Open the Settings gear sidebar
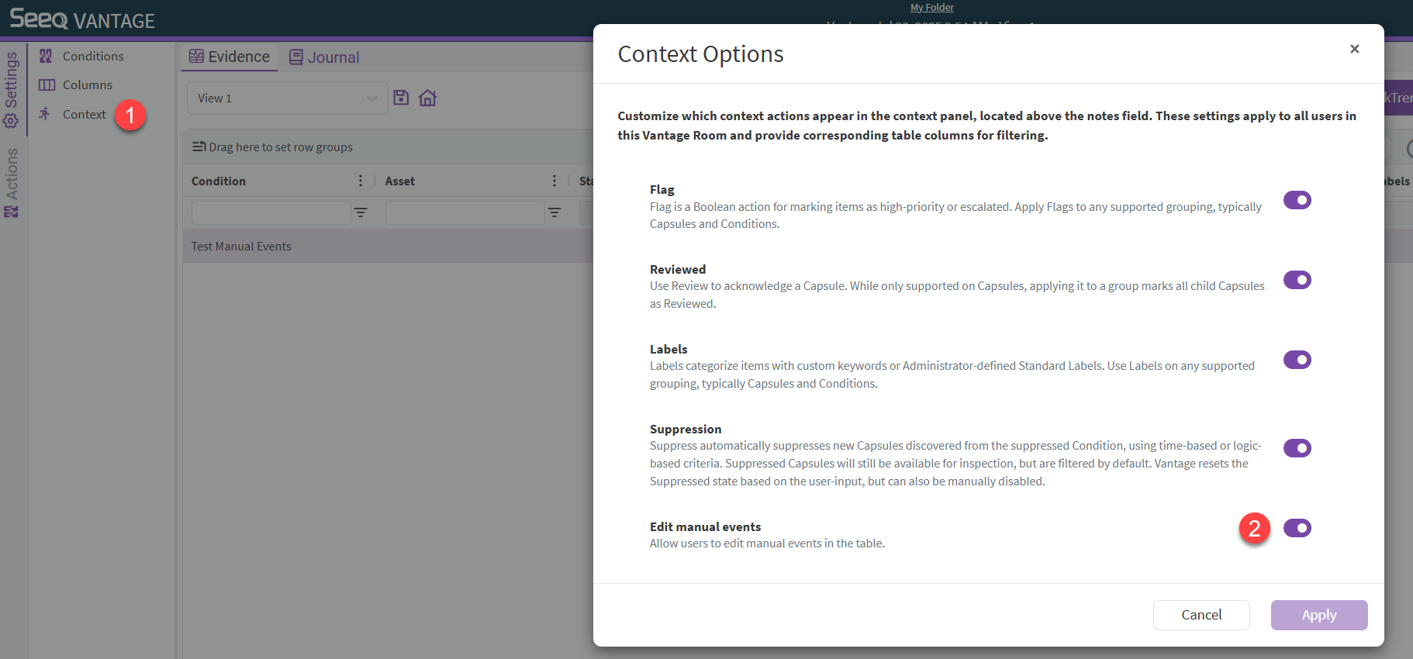 point(12,89)
